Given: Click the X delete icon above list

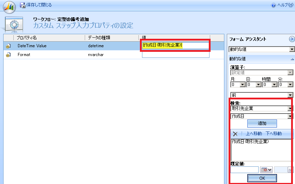Looking at the screenshot, I should [x=235, y=134].
